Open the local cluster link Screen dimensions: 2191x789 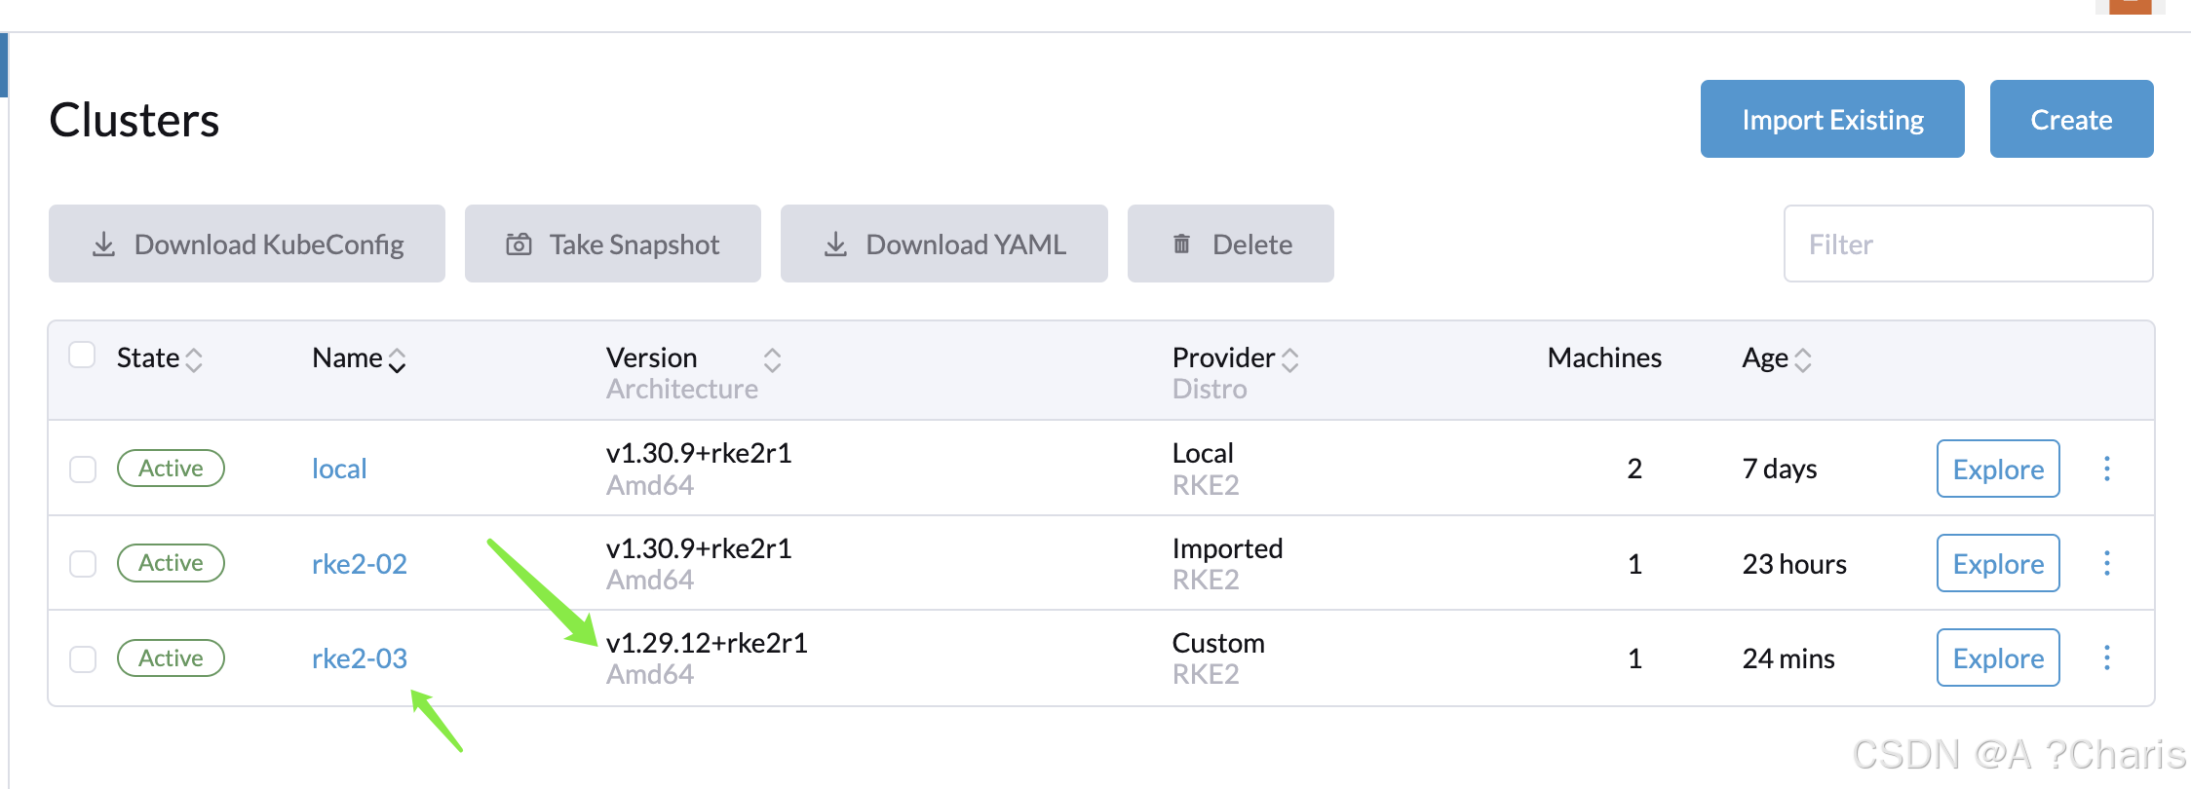tap(339, 469)
